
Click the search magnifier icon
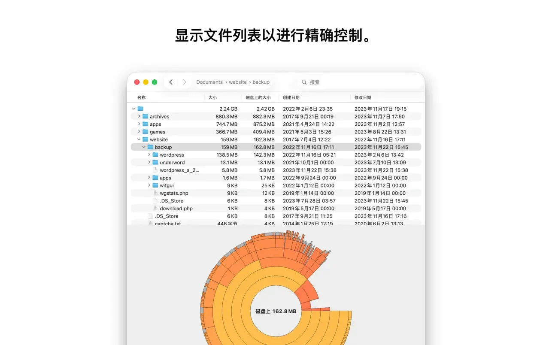coord(304,82)
